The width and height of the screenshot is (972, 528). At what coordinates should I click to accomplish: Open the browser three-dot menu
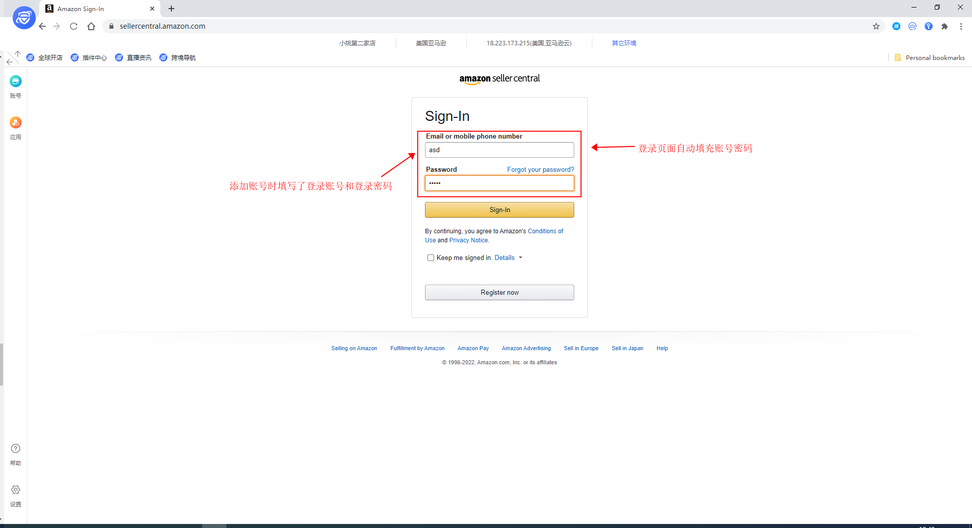(x=961, y=26)
